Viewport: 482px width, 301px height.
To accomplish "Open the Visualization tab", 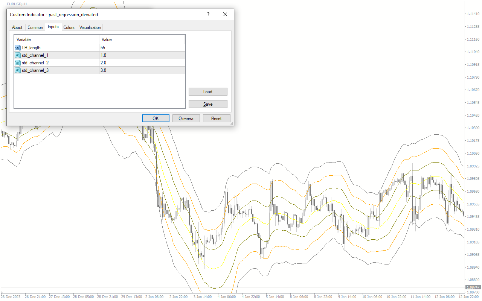I will (90, 27).
